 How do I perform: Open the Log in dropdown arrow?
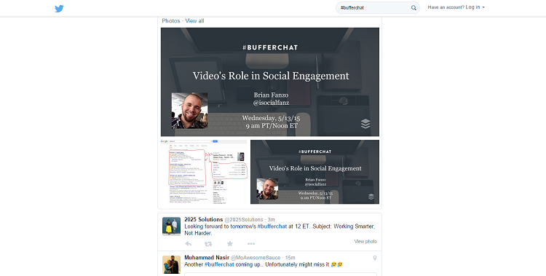(x=483, y=7)
